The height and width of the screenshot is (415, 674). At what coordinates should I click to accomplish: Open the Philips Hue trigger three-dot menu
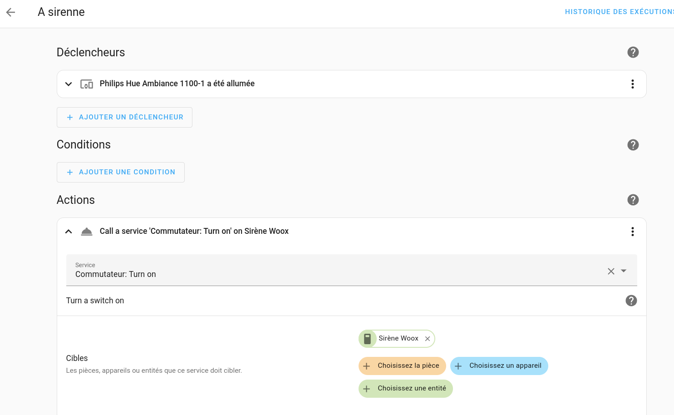[632, 84]
